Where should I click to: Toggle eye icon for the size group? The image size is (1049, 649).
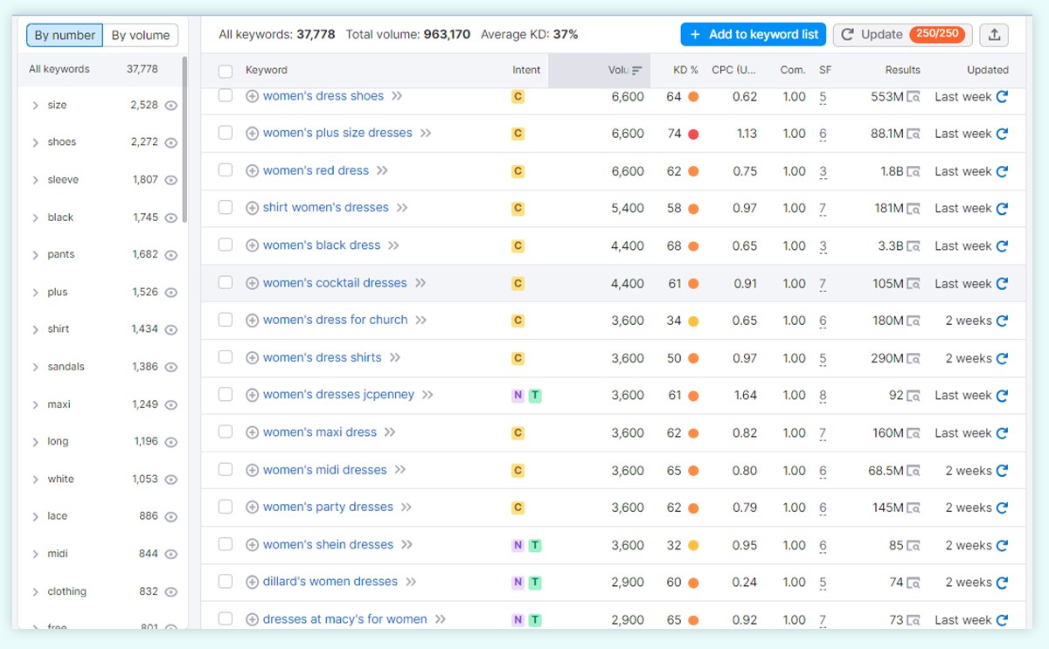(x=171, y=106)
